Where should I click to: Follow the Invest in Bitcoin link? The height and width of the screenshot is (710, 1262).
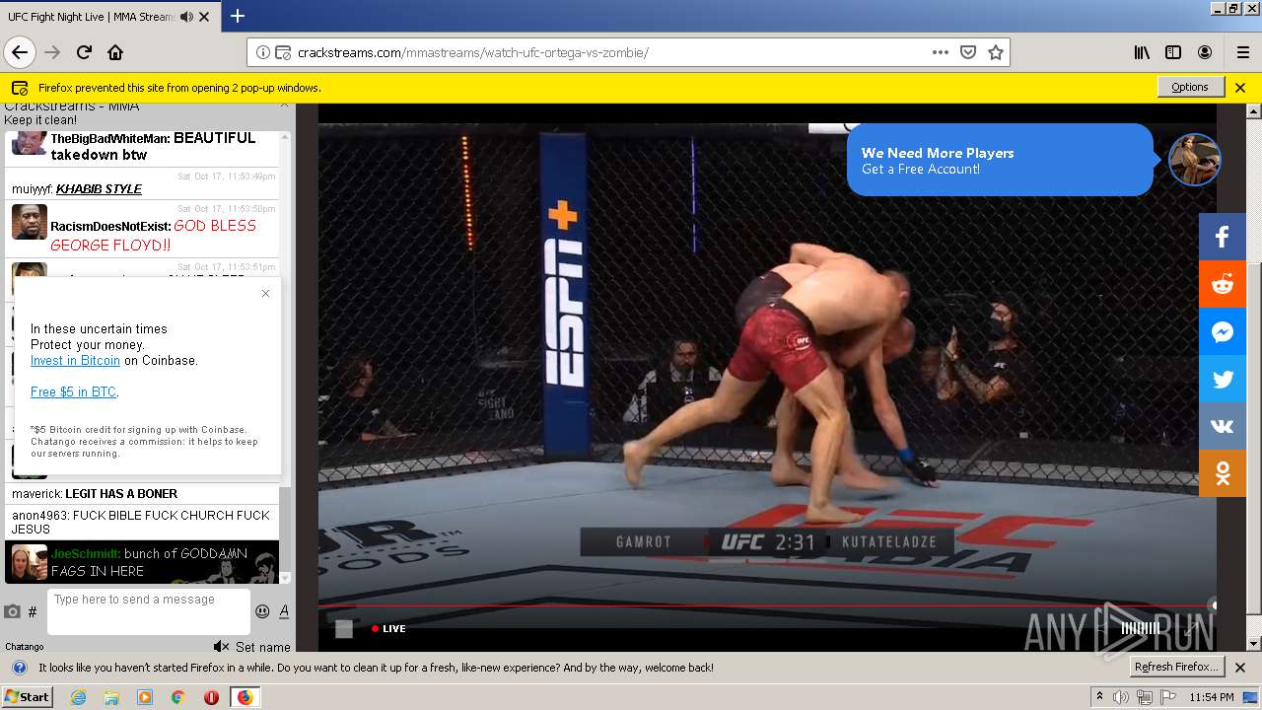75,360
